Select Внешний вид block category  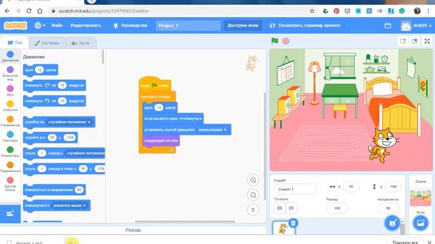10,73
